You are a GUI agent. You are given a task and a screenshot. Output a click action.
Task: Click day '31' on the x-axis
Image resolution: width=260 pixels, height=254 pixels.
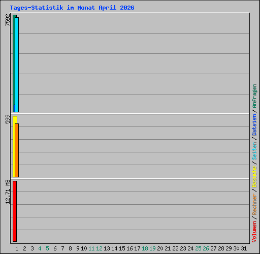point(244,248)
